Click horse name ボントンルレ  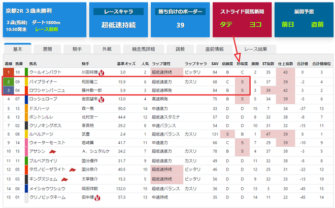click(x=41, y=117)
